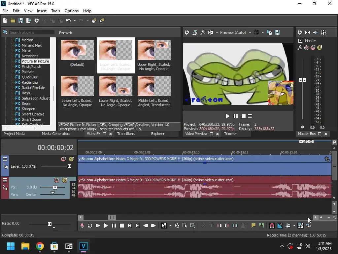Toggle loop playback in transport bar

click(90, 226)
